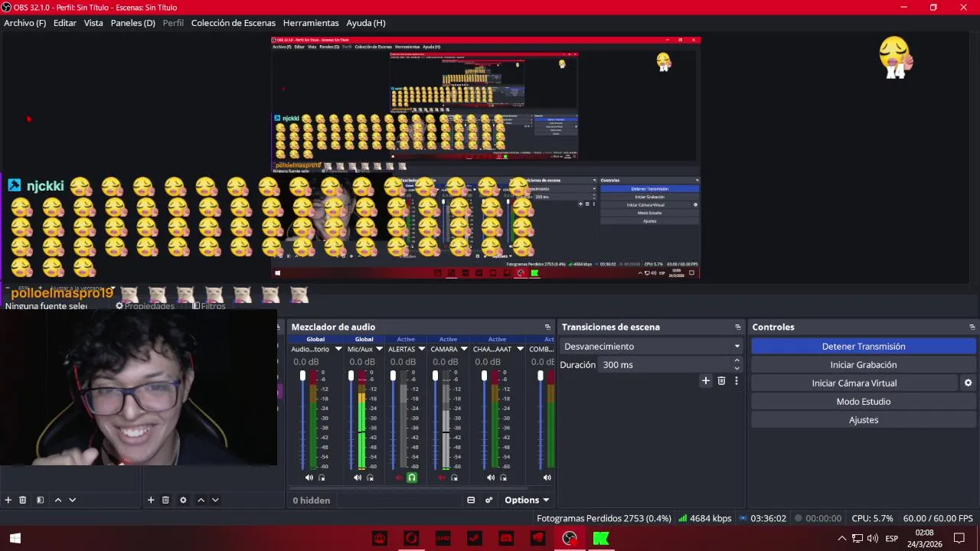Click Modo Estudio button
980x551 pixels.
[x=864, y=402]
